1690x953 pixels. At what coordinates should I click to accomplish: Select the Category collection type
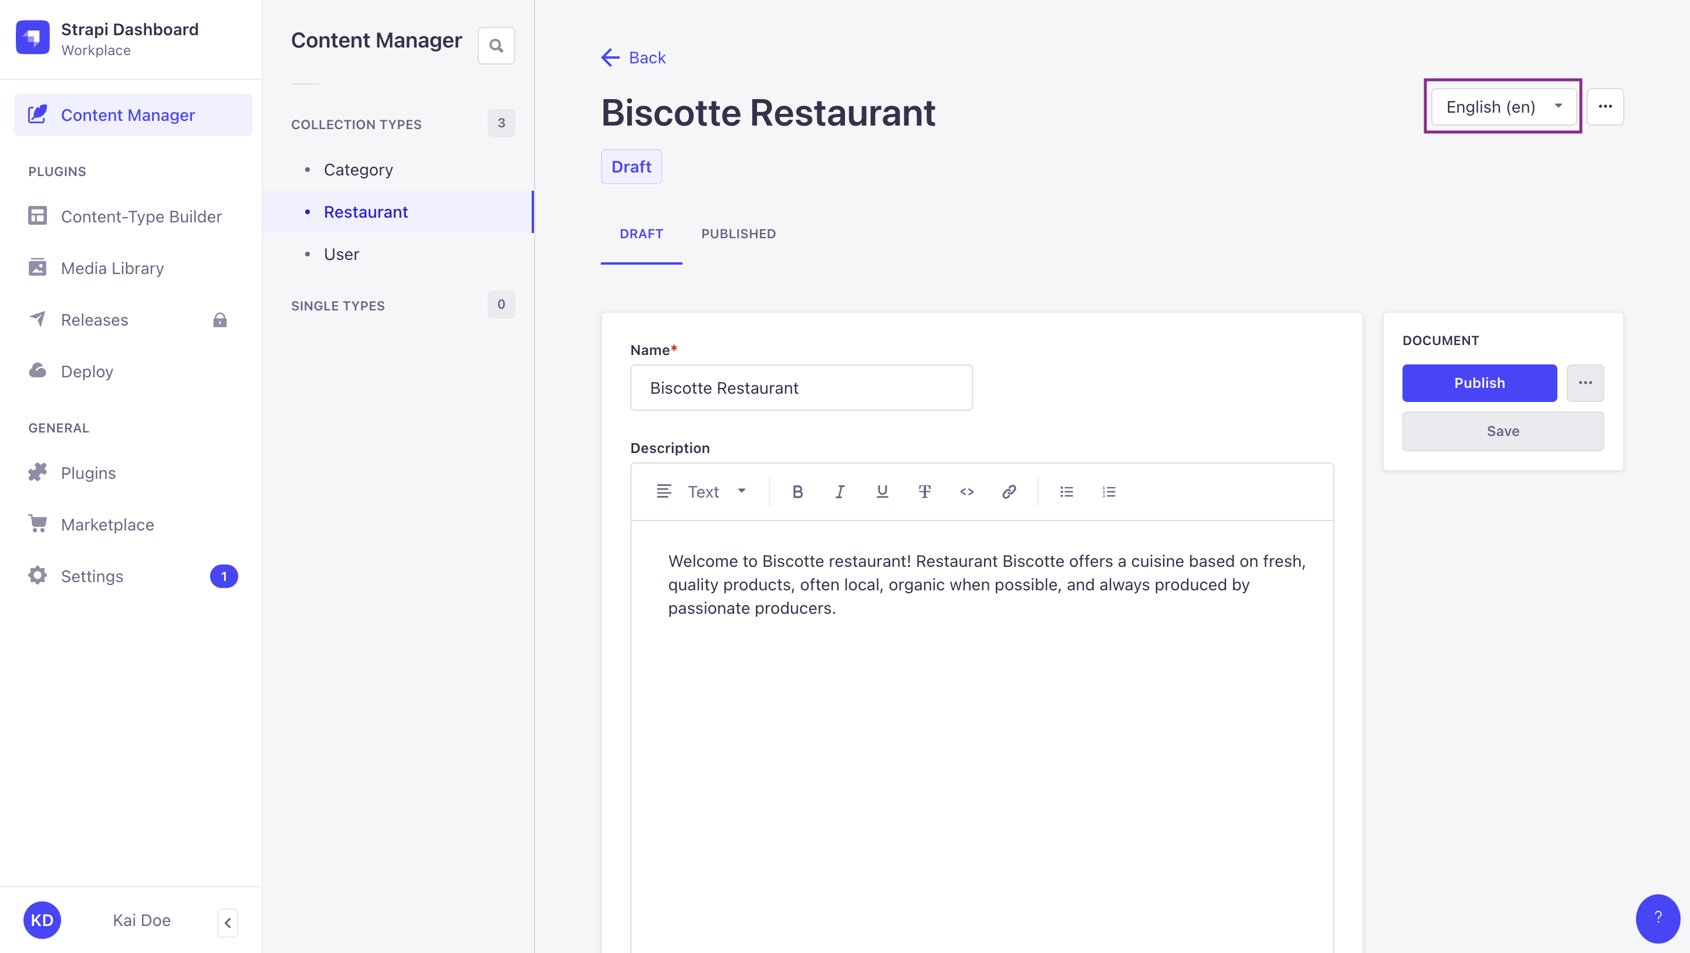coord(358,169)
